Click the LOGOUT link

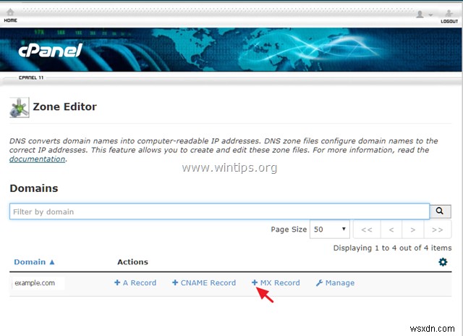click(449, 21)
